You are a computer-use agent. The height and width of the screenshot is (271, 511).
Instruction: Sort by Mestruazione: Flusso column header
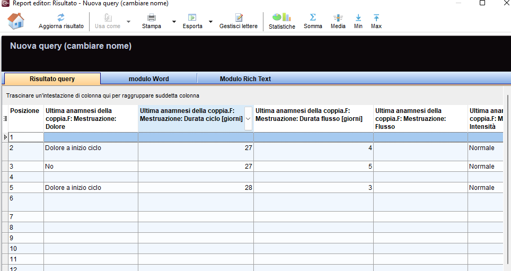pos(420,119)
